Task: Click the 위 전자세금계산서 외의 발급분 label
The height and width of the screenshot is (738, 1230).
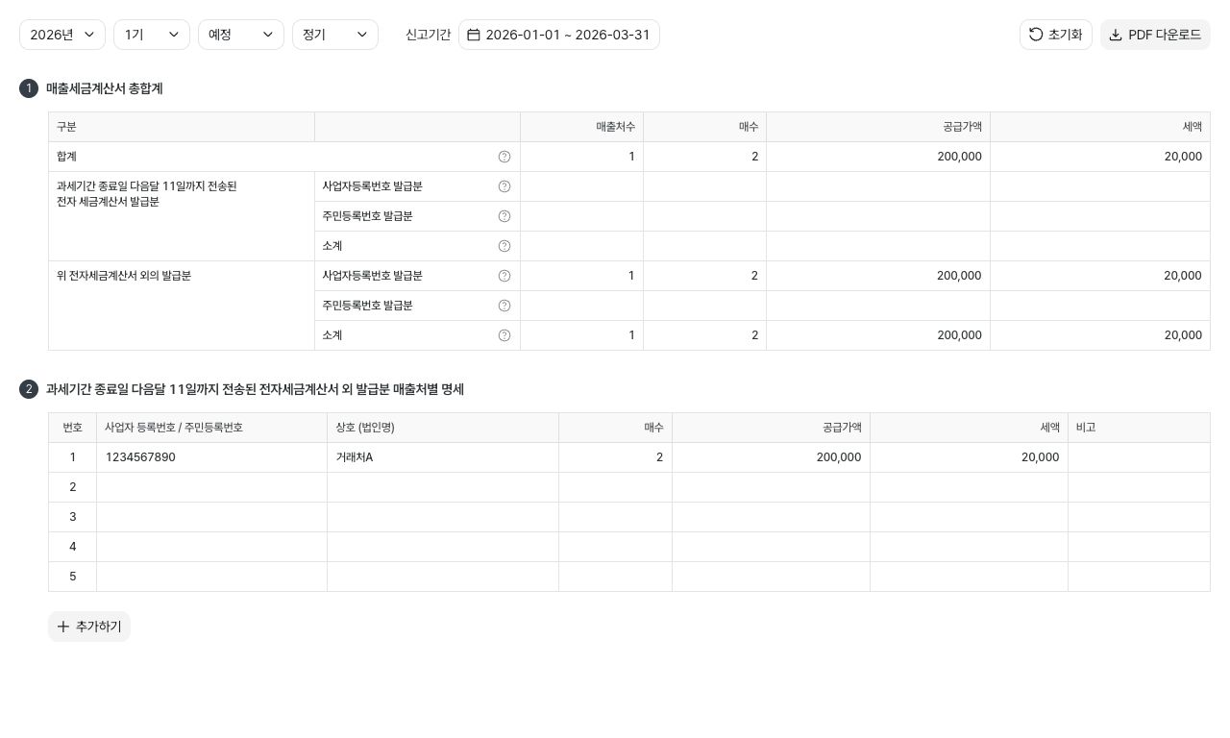Action: click(x=124, y=276)
